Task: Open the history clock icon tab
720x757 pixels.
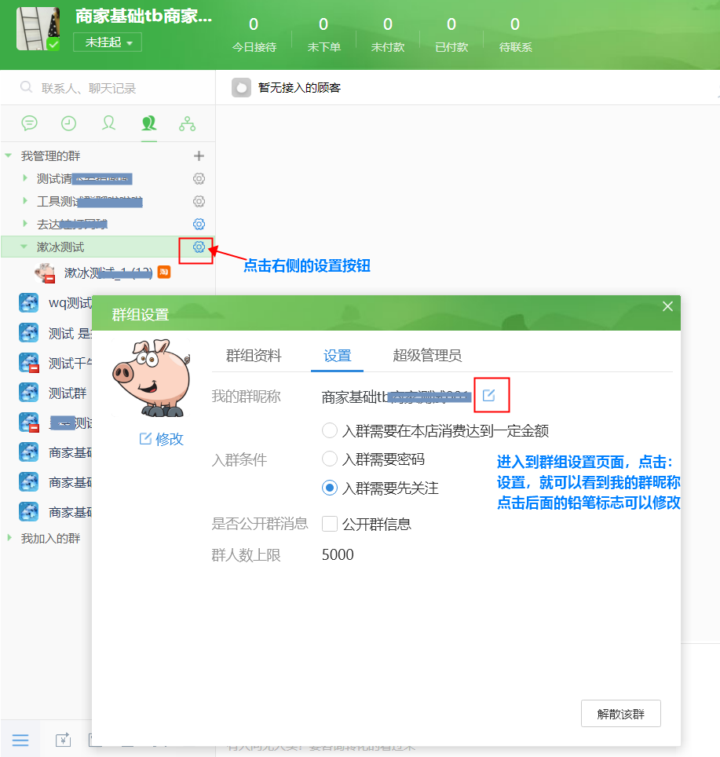Action: pos(69,123)
